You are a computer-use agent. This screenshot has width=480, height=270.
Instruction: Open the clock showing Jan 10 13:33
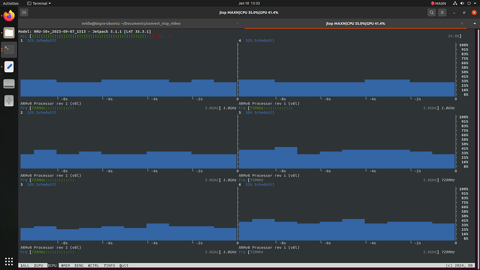click(x=249, y=3)
